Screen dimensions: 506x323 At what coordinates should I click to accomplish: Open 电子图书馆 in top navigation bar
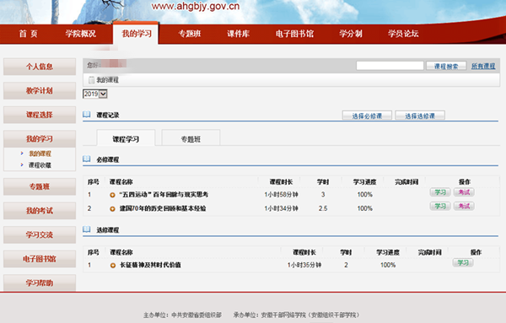tap(294, 34)
